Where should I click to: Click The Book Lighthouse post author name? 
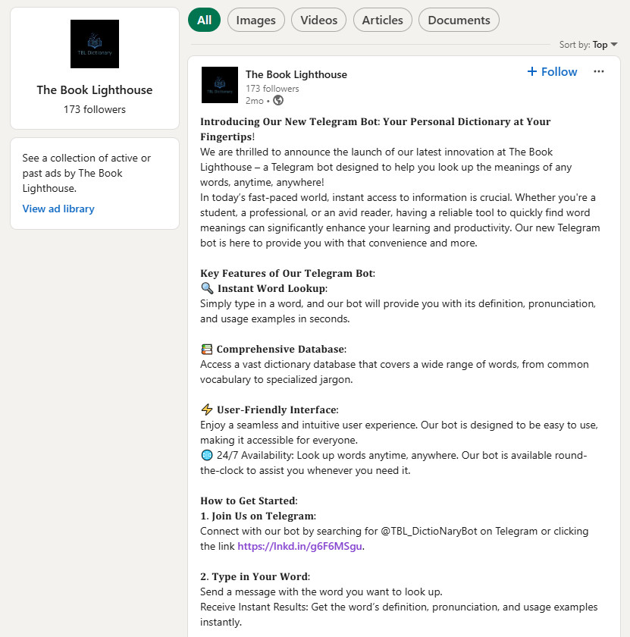point(296,74)
